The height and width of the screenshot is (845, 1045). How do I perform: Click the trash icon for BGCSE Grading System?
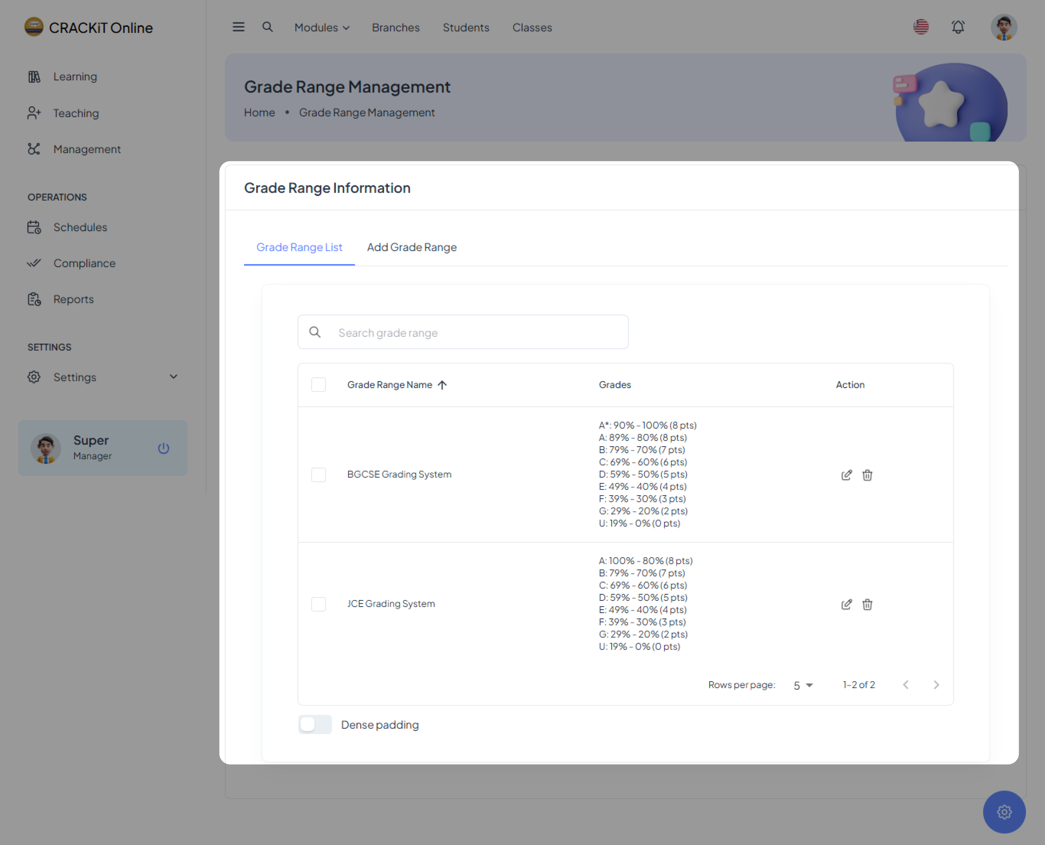coord(867,475)
